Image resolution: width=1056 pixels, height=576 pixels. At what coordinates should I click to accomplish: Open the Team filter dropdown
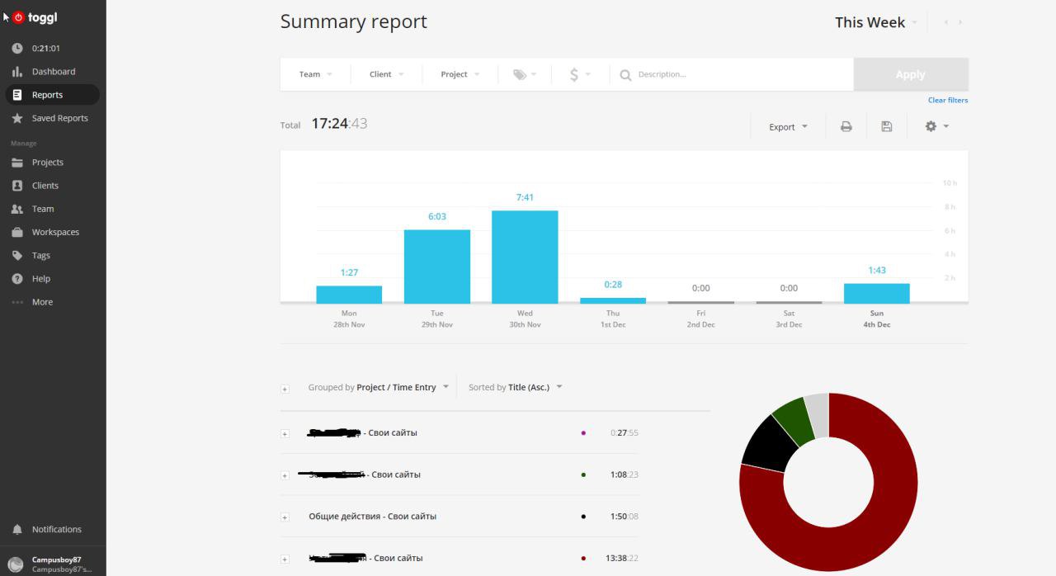[316, 74]
